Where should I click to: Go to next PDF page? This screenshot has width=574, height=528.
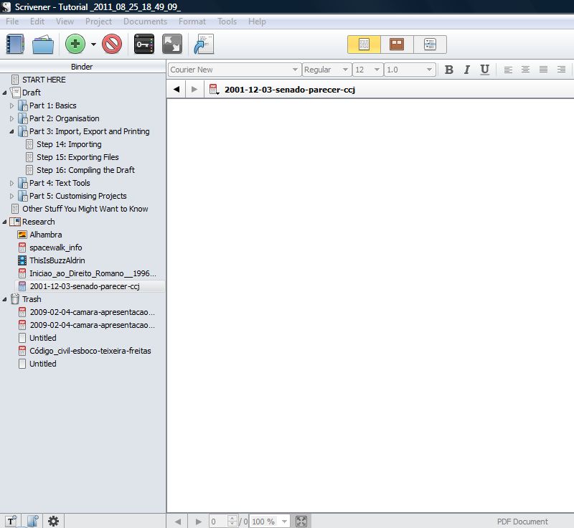[x=199, y=522]
